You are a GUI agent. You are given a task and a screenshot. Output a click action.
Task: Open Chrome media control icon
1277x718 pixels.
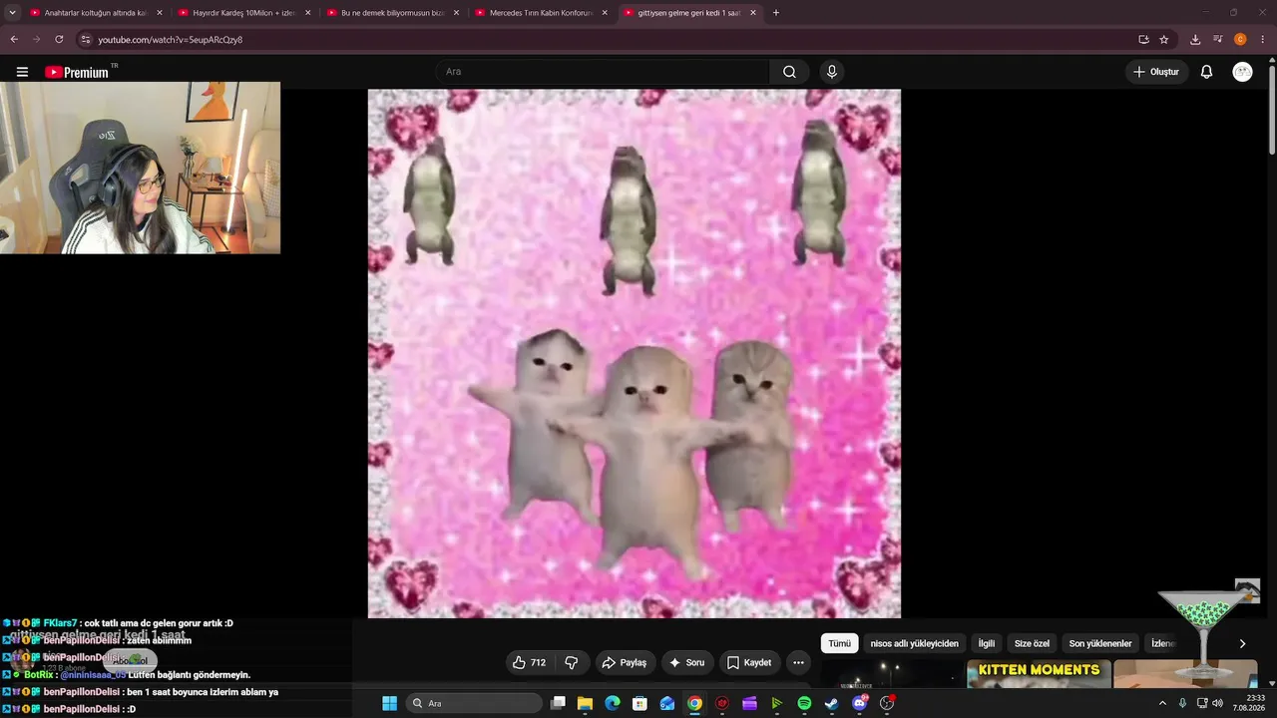pyautogui.click(x=1217, y=40)
